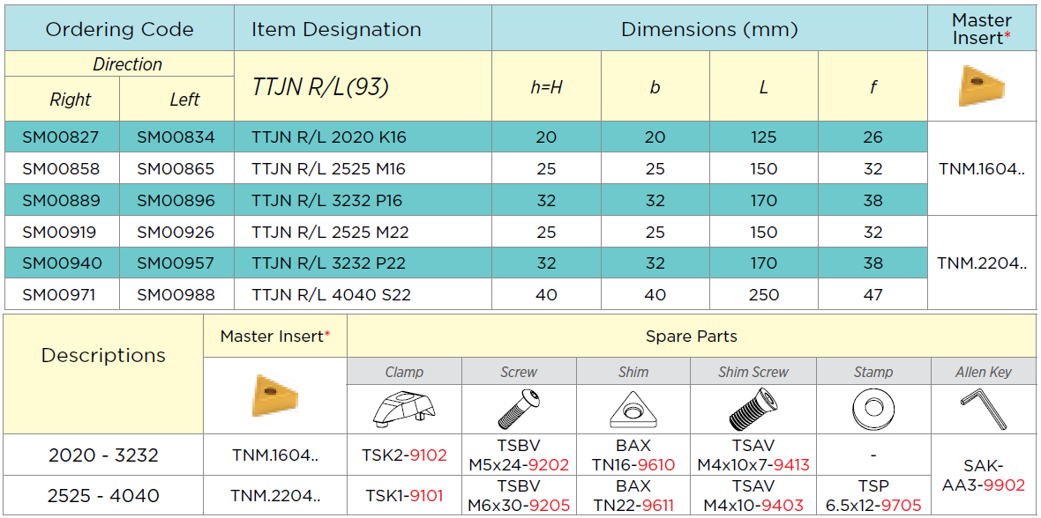Image resolution: width=1041 pixels, height=518 pixels.
Task: Click the master insert image in top table
Action: [x=981, y=85]
